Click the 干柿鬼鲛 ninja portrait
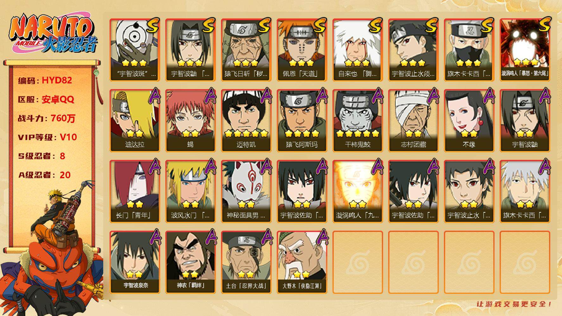 (x=357, y=121)
